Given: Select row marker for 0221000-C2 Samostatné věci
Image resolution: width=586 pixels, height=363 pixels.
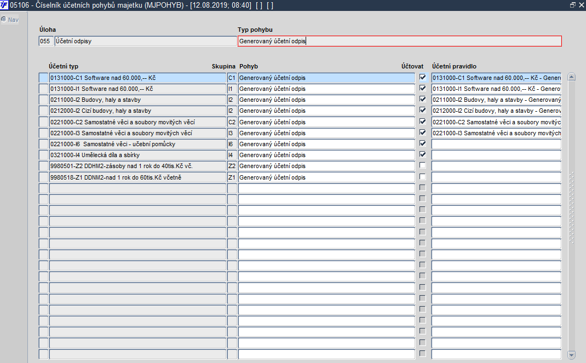Looking at the screenshot, I should tap(43, 122).
